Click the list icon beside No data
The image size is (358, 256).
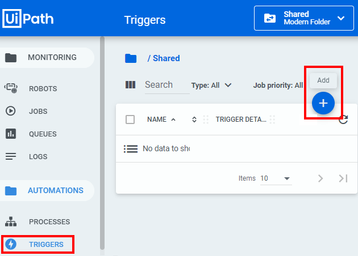(131, 149)
